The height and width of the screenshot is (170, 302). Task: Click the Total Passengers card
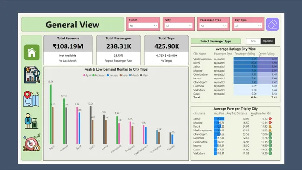[118, 50]
